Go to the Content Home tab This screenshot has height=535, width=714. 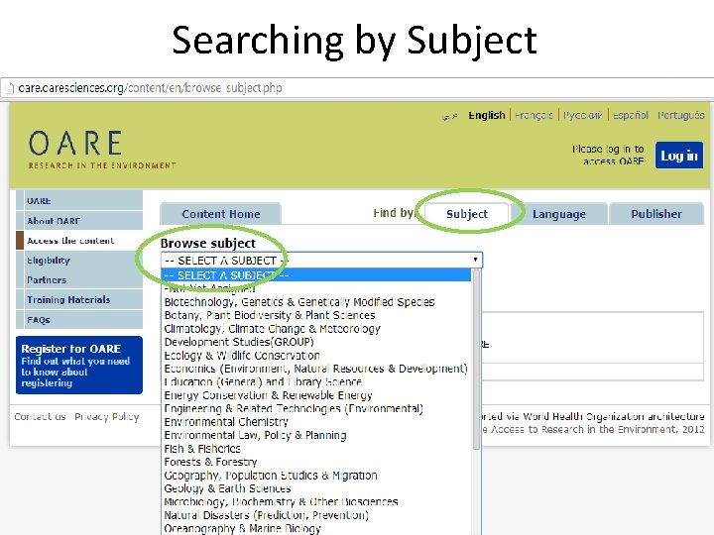[x=221, y=214]
